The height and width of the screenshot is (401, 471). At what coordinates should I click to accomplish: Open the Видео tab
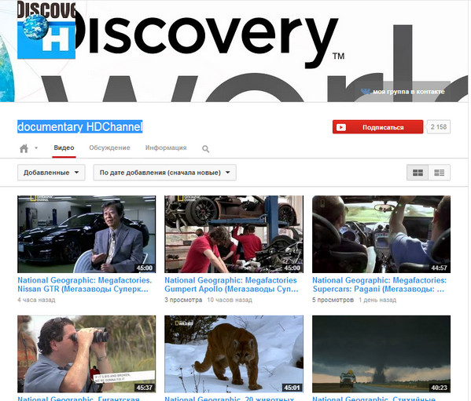click(64, 148)
